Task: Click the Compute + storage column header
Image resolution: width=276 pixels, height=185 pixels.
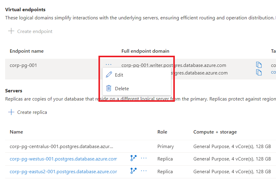Action: click(215, 132)
